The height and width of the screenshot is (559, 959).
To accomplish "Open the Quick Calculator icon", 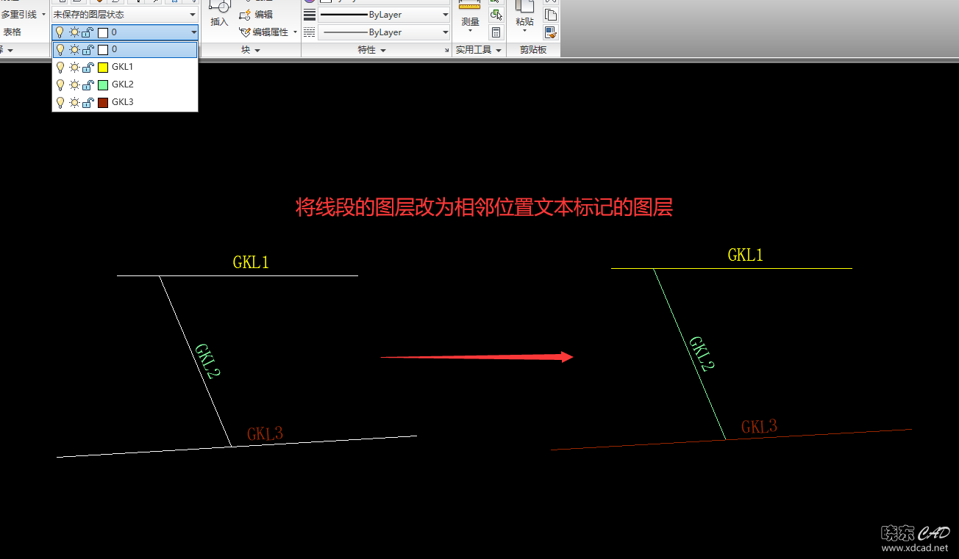I will (x=496, y=32).
